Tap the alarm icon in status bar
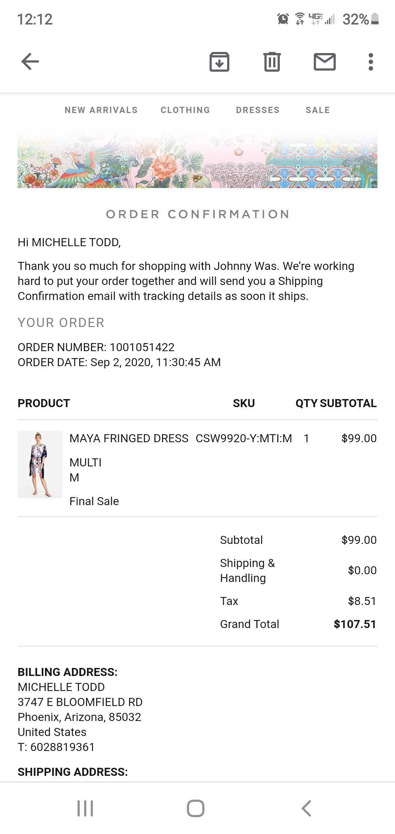Screen dimensions: 395x834 (x=283, y=19)
